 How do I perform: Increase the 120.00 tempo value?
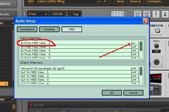[67, 13]
